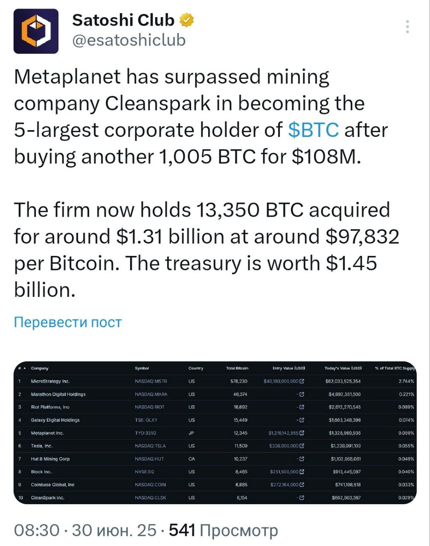Image resolution: width=430 pixels, height=546 pixels.
Task: Open Tesla entry value external link icon
Action: pos(302,446)
